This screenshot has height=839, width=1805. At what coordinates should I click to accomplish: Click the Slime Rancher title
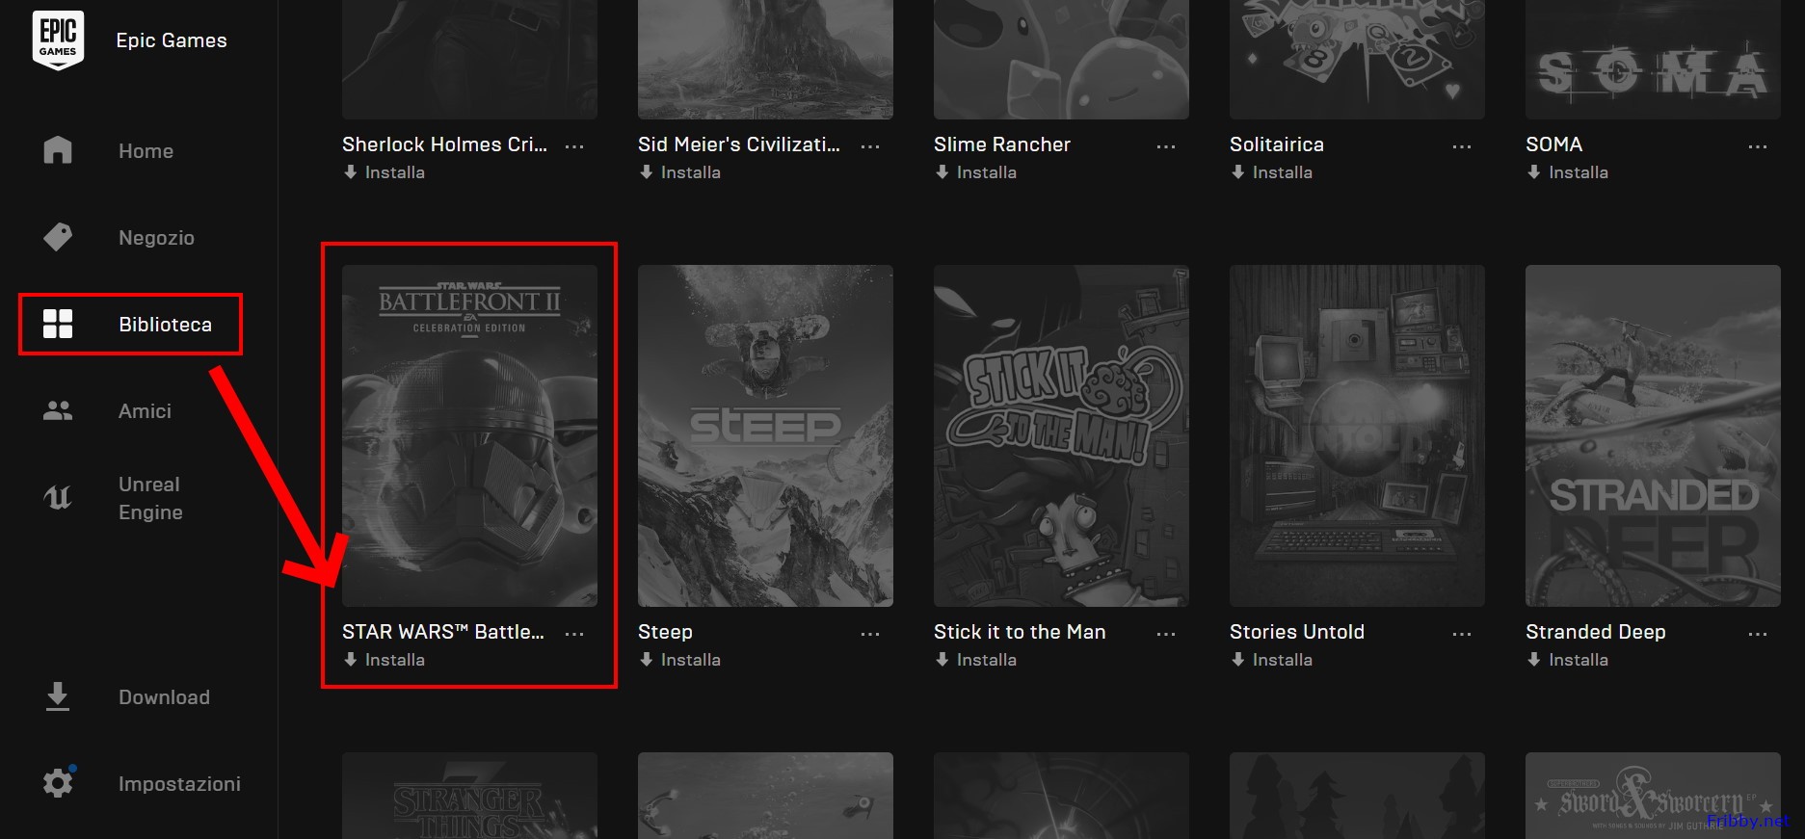1002,144
